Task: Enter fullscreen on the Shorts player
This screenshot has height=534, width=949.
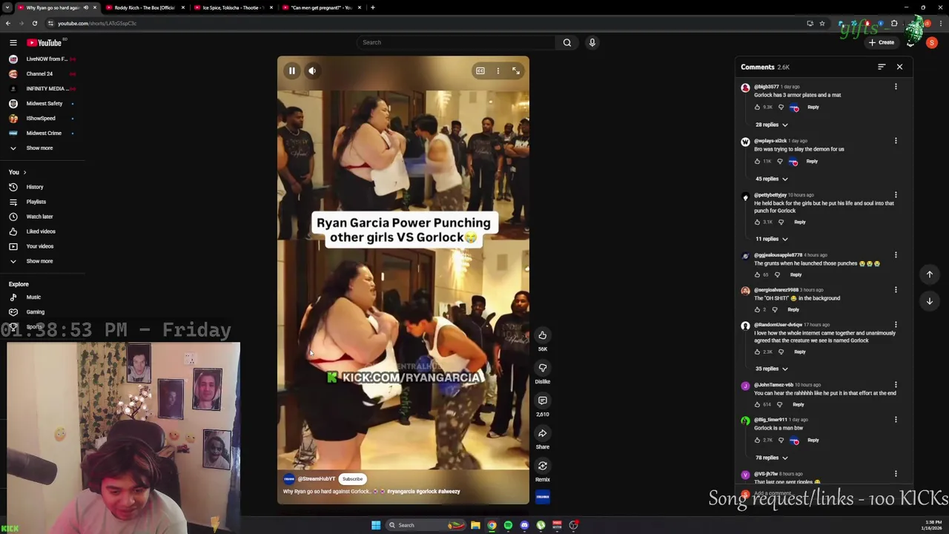Action: [516, 70]
